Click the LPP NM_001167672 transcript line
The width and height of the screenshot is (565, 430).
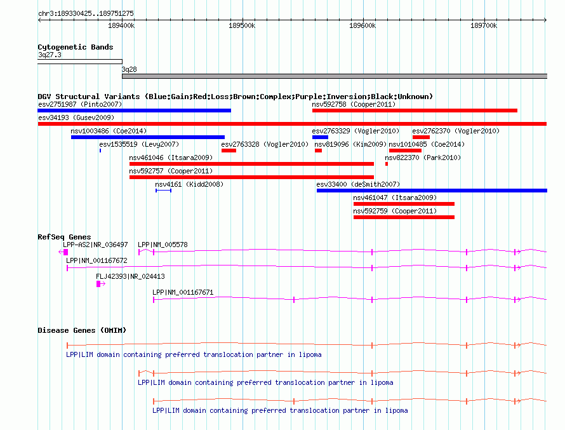(x=307, y=267)
